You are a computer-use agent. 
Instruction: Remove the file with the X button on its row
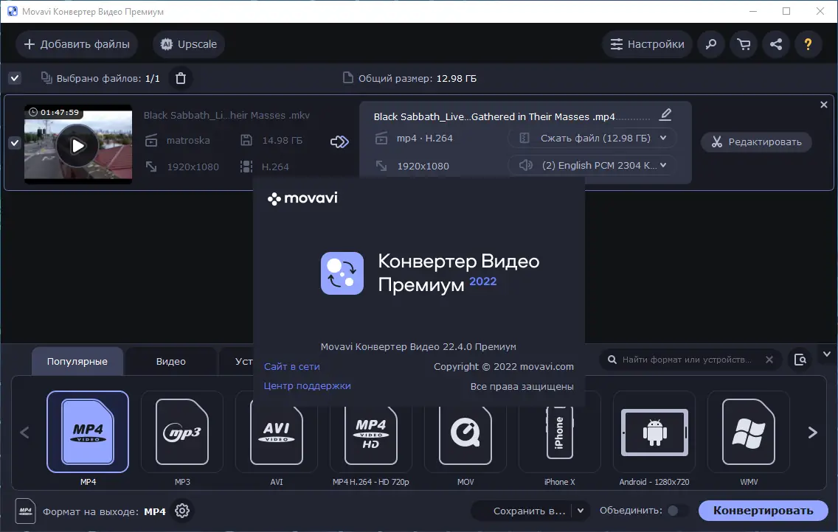(x=823, y=105)
